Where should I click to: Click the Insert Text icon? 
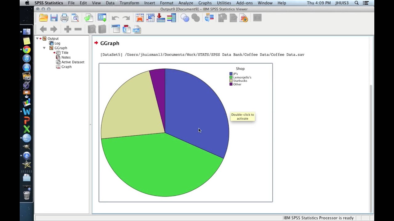point(137,29)
